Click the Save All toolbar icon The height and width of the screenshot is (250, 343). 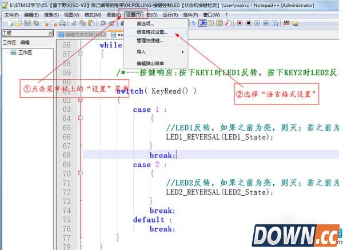coord(37,23)
